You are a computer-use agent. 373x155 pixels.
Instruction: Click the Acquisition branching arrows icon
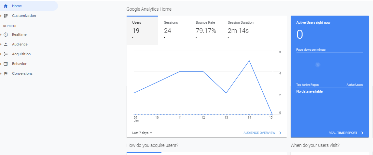point(6,54)
